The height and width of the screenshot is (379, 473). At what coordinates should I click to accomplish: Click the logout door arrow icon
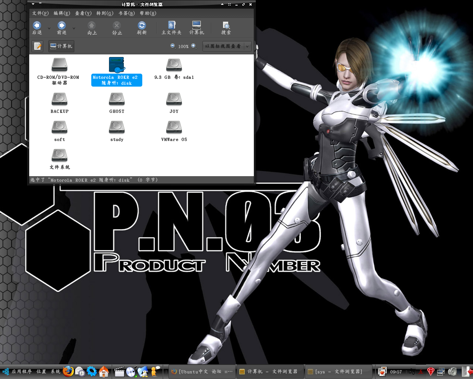(x=468, y=371)
